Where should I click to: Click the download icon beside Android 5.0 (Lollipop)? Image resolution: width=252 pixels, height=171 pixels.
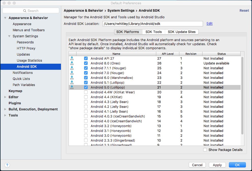(72, 87)
